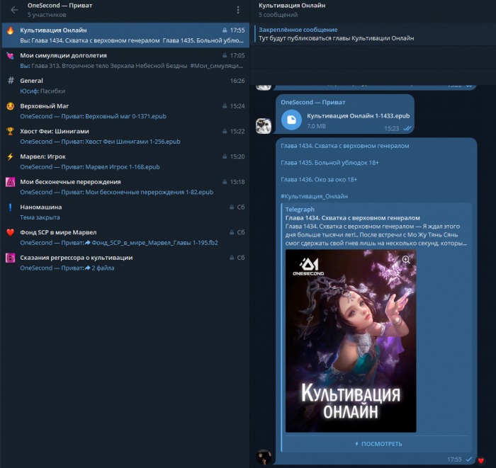Click the Тема закрыта status text
Viewport: 496px width, 468px height.
pyautogui.click(x=40, y=217)
